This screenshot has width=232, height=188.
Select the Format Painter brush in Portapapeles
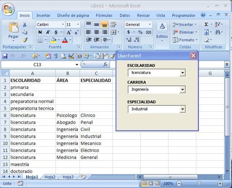(x=25, y=40)
